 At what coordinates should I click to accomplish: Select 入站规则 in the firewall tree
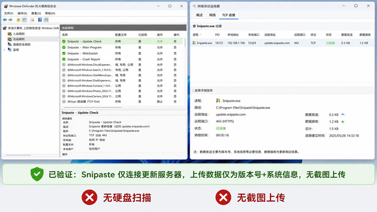tap(18, 34)
